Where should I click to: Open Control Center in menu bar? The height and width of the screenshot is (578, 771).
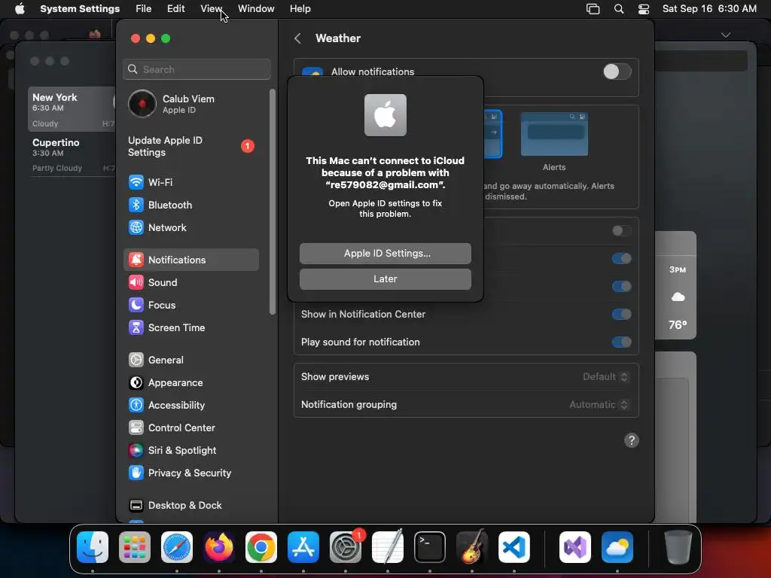644,9
